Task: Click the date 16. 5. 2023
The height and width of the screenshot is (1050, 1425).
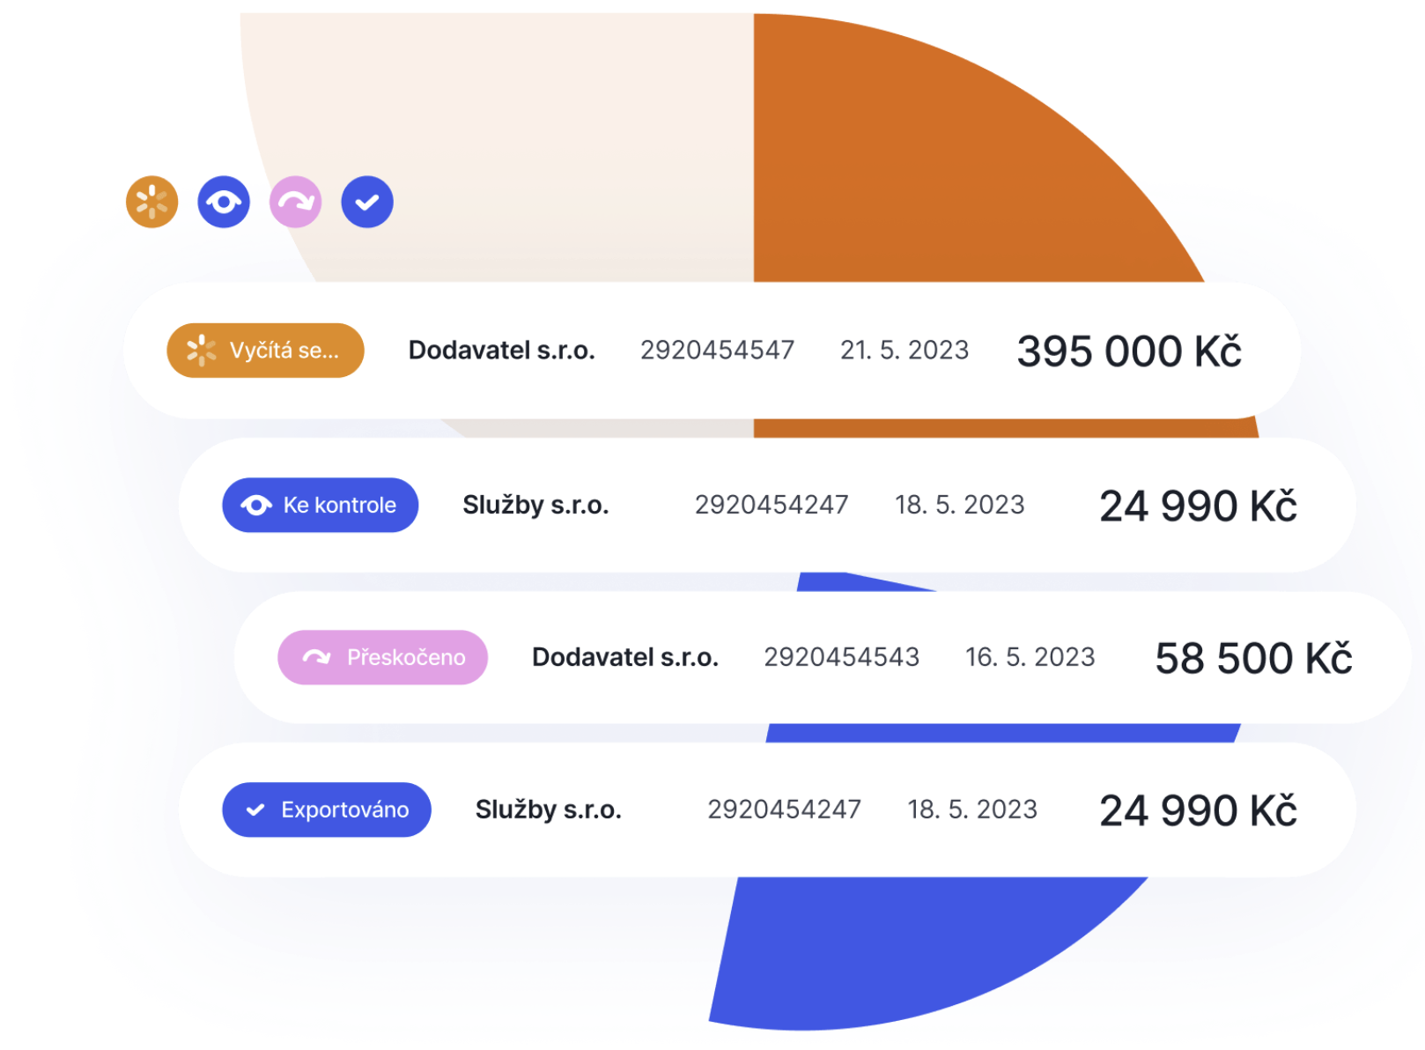Action: 1030,657
